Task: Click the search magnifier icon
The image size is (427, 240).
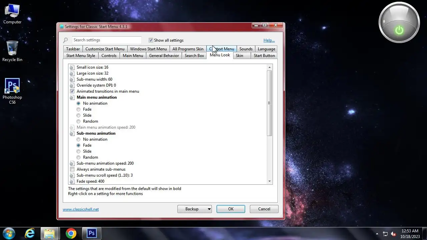Action: pos(66,40)
